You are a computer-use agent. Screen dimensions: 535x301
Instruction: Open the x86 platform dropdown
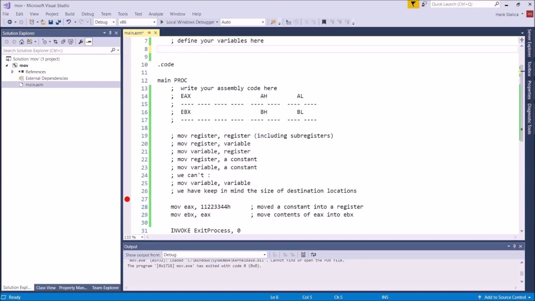(137, 22)
